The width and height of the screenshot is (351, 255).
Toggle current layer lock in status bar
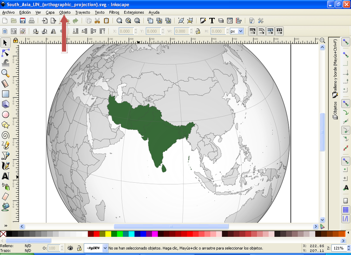(x=79, y=248)
